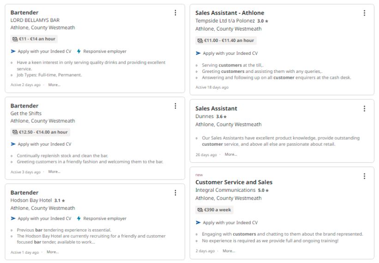Open the Sales Assistant - Athlone job title
379x263 pixels.
coord(229,13)
